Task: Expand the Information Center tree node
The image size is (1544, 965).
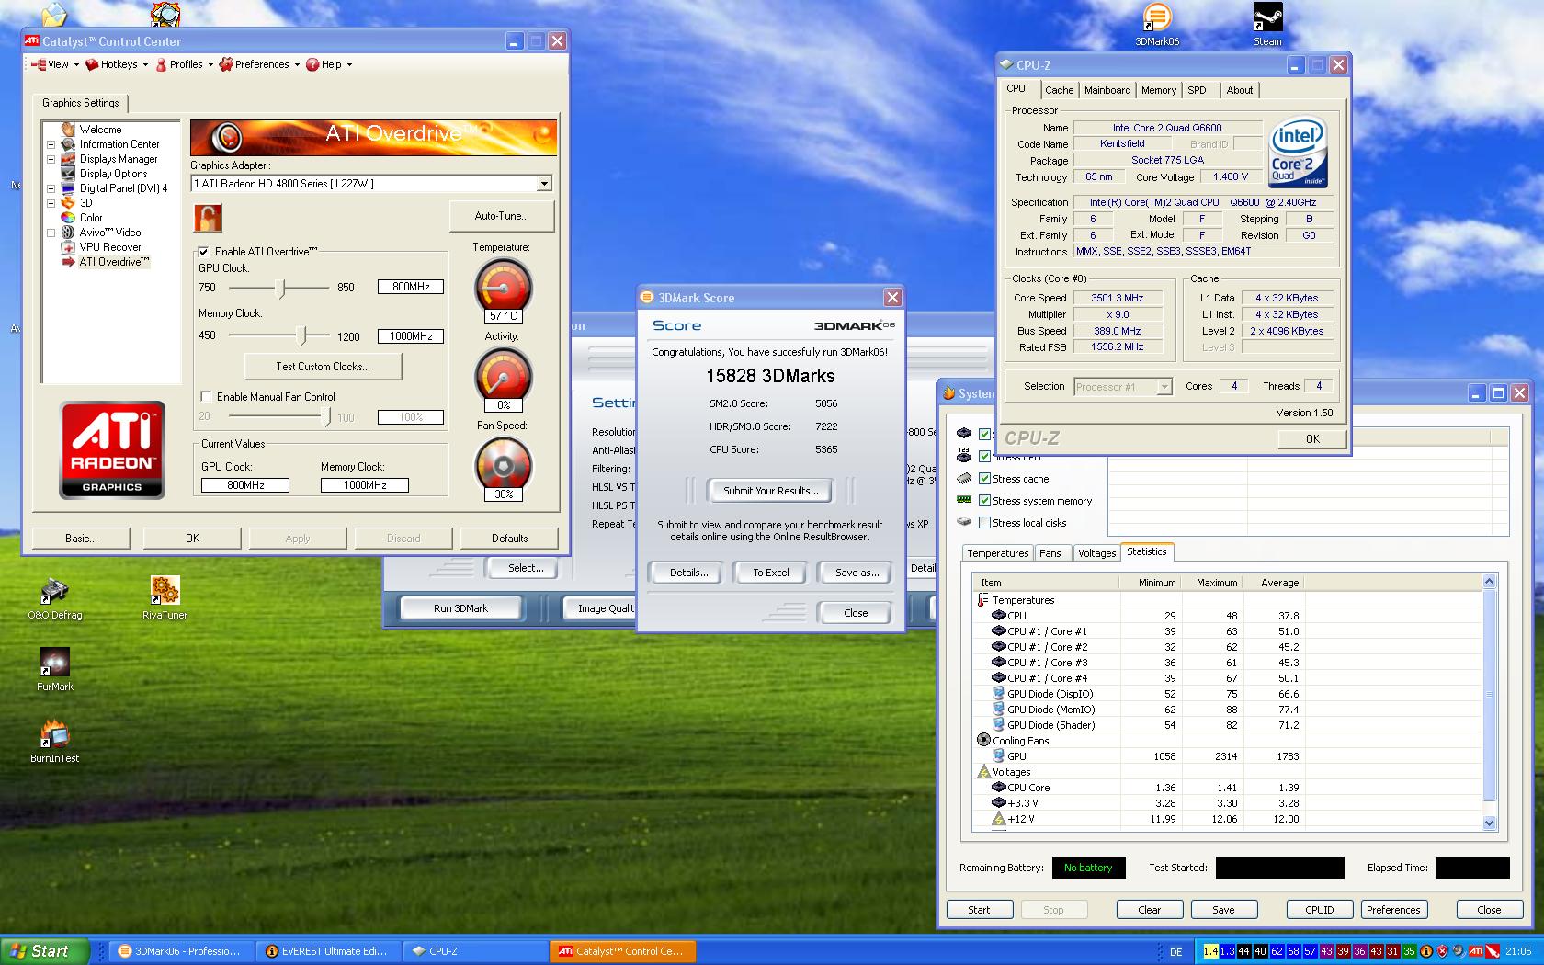Action: [x=51, y=144]
